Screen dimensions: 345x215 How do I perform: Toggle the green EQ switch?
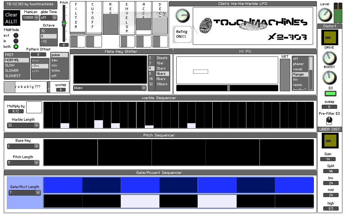coord(330,93)
